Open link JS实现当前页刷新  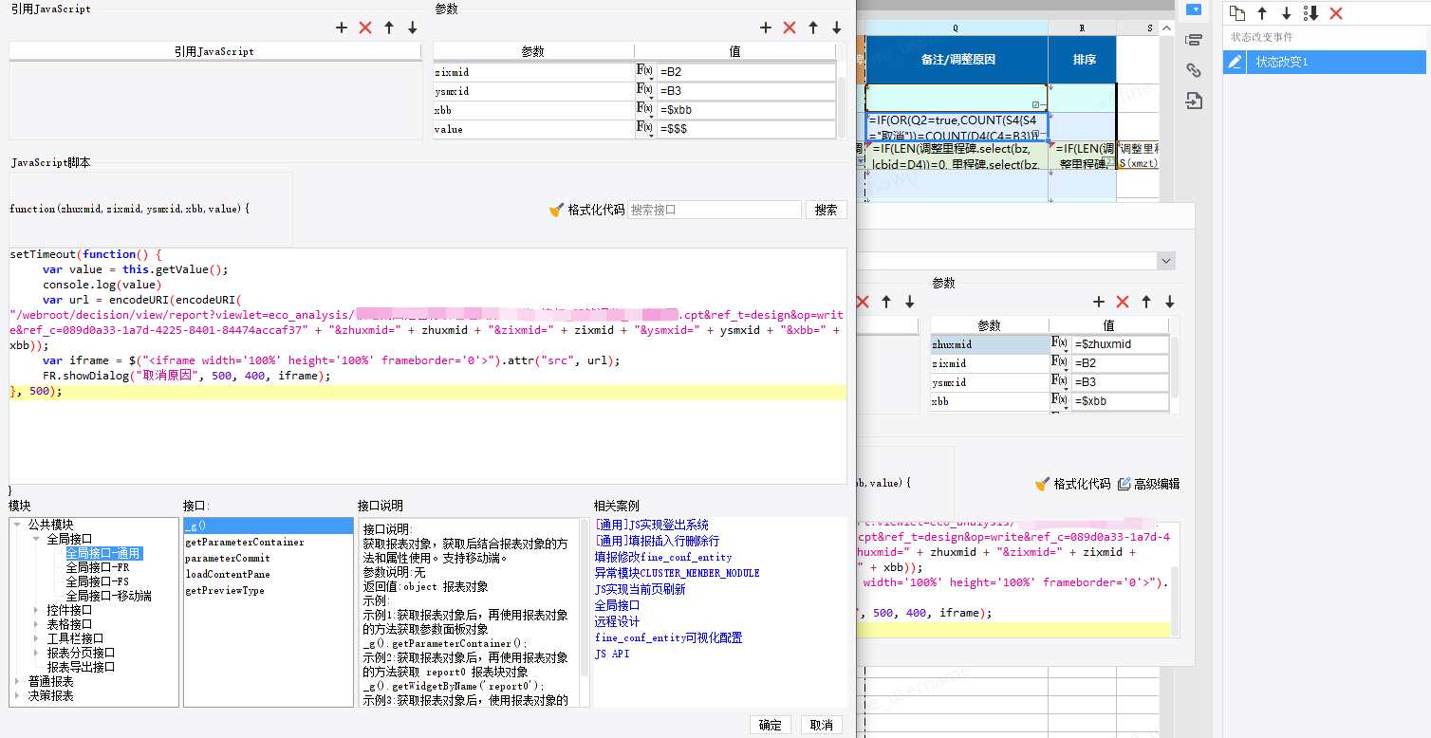click(x=641, y=589)
